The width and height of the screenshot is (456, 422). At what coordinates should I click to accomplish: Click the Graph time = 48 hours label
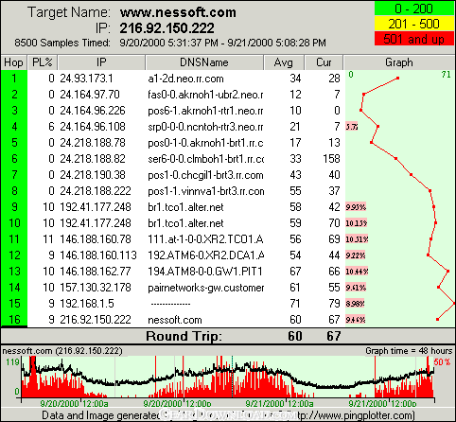pyautogui.click(x=409, y=351)
